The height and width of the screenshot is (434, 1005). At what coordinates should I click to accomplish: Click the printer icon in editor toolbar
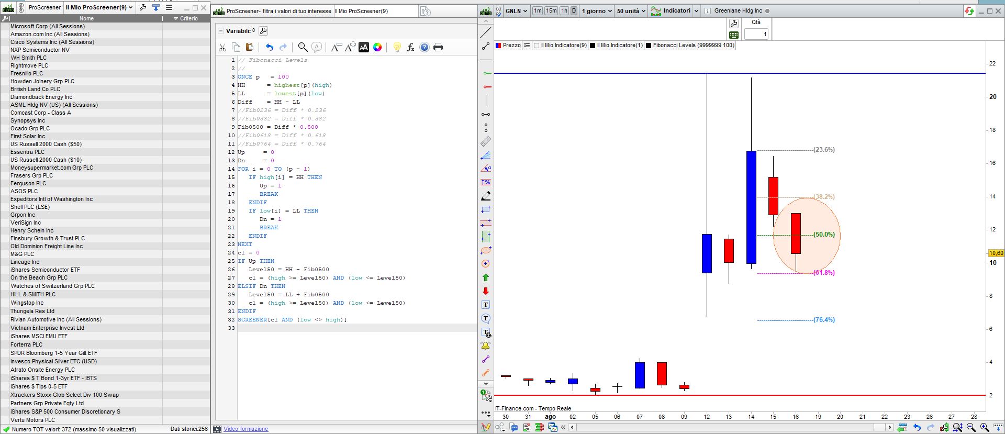[x=438, y=48]
